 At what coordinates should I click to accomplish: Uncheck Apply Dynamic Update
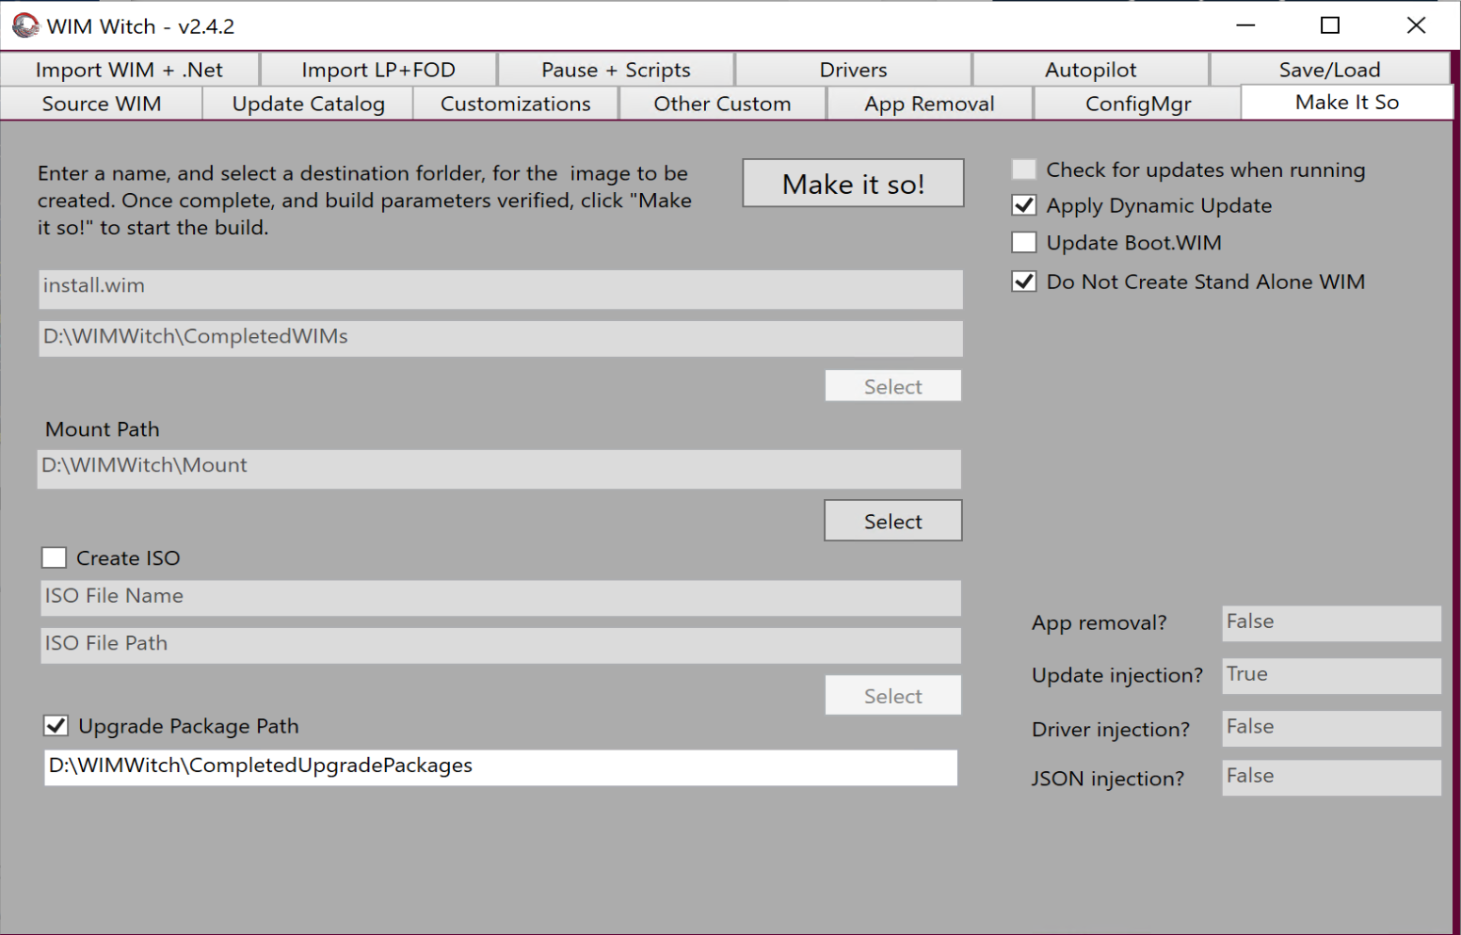[x=1024, y=205]
